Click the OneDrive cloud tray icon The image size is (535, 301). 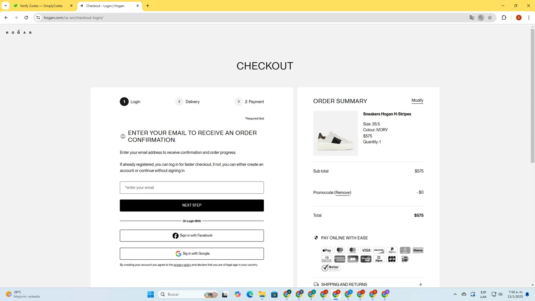(464, 294)
